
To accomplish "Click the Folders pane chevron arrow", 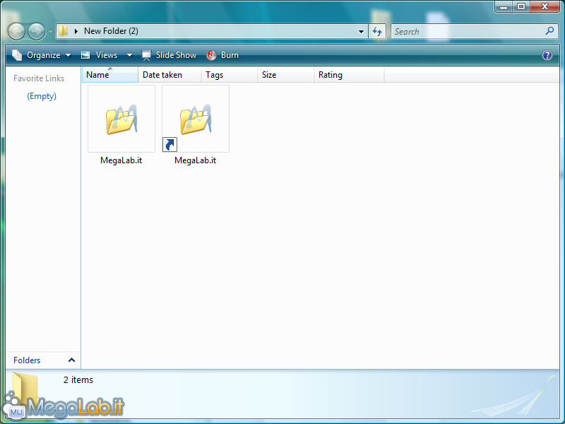I will pyautogui.click(x=72, y=360).
